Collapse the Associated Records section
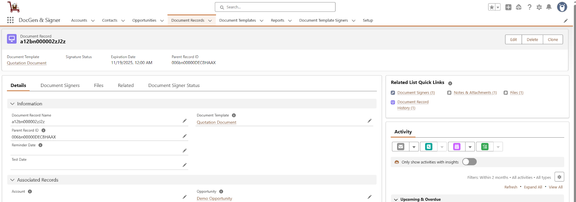The image size is (576, 202). 13,180
